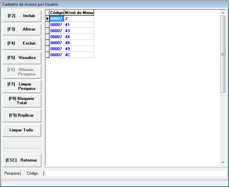This screenshot has width=229, height=187.
Task: Select the row with menu level 4C
Action: point(79,55)
